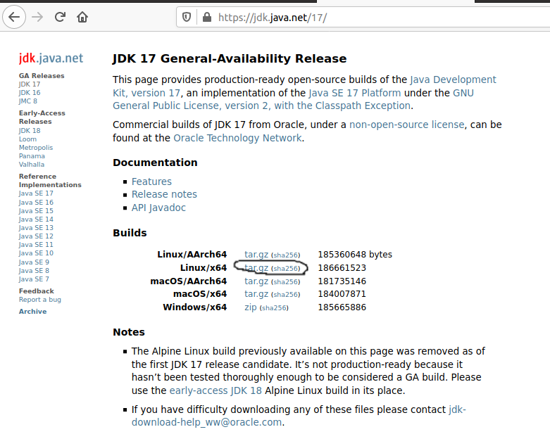Open Java SE 11 reference implementation
This screenshot has height=439, width=550.
pos(36,245)
